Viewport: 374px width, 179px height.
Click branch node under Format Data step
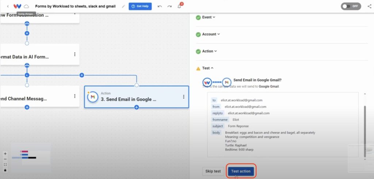tap(27, 65)
